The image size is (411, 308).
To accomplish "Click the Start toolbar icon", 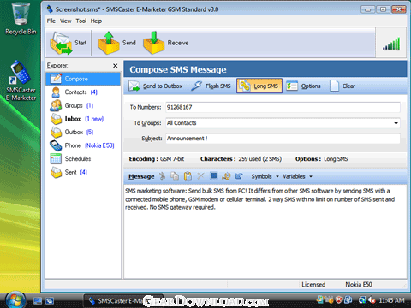I will coord(61,43).
